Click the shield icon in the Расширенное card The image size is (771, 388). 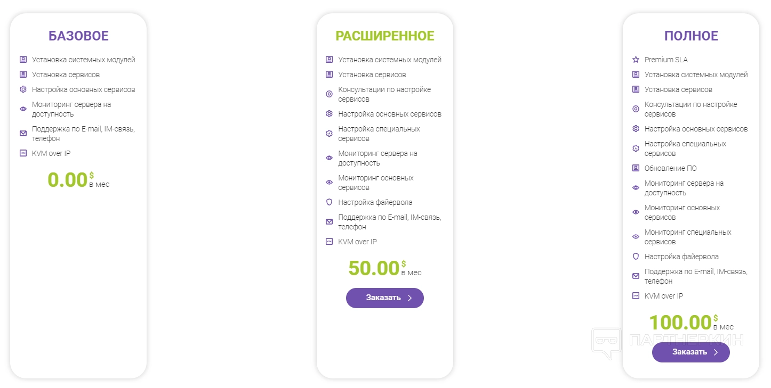329,202
